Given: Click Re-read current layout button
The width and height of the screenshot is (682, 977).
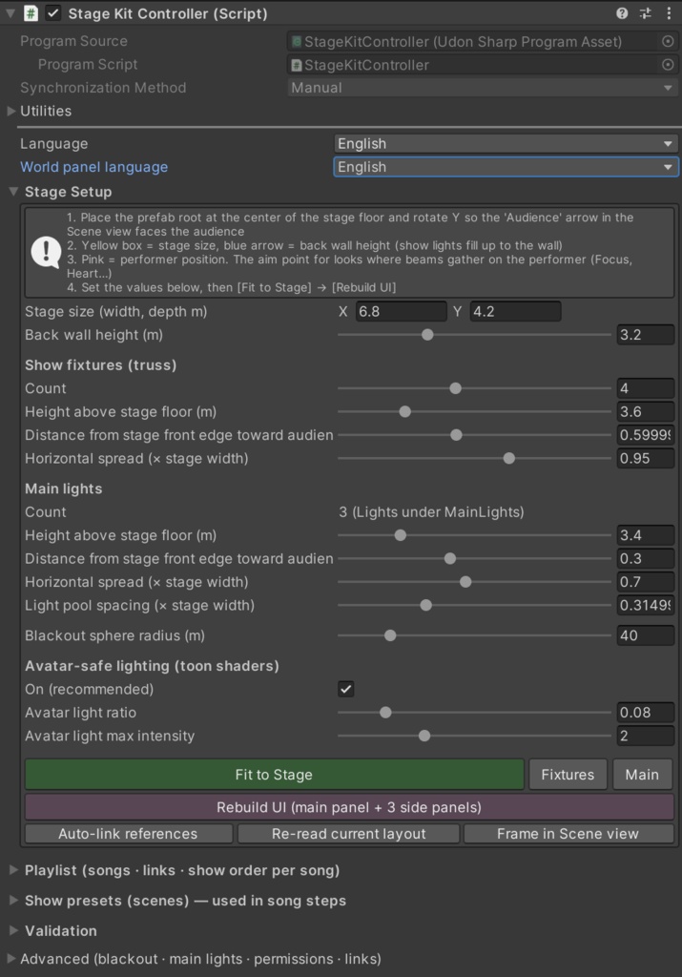Looking at the screenshot, I should 349,834.
